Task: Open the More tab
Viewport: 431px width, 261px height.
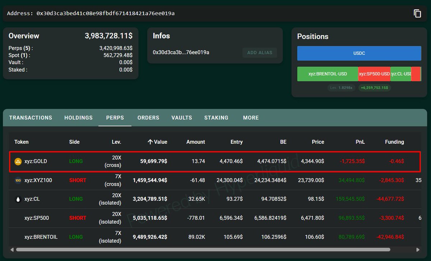Action: click(x=251, y=118)
